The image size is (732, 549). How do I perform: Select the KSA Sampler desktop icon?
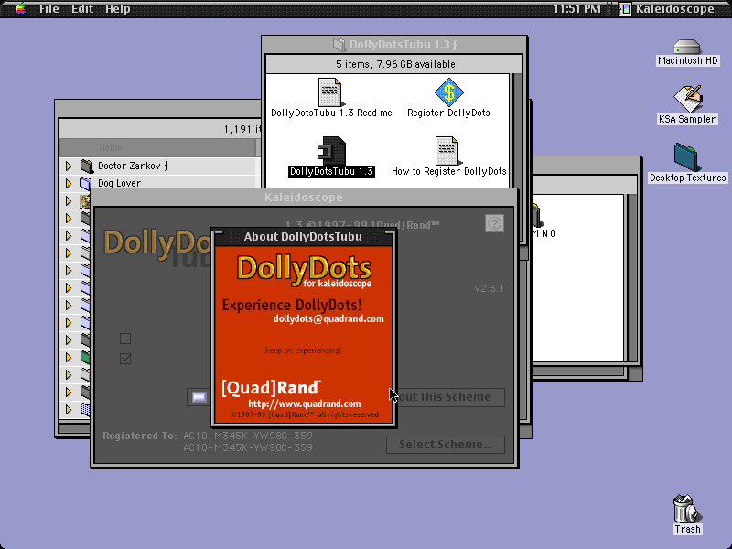(687, 98)
